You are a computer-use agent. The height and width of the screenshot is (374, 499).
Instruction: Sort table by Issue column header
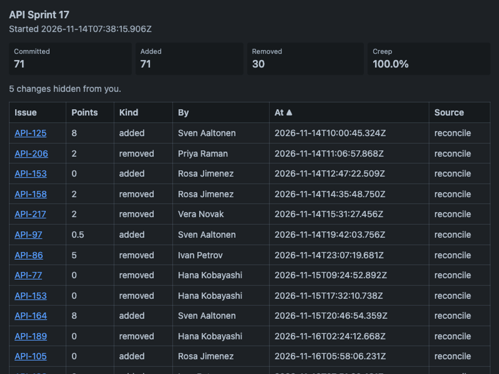[x=37, y=113]
